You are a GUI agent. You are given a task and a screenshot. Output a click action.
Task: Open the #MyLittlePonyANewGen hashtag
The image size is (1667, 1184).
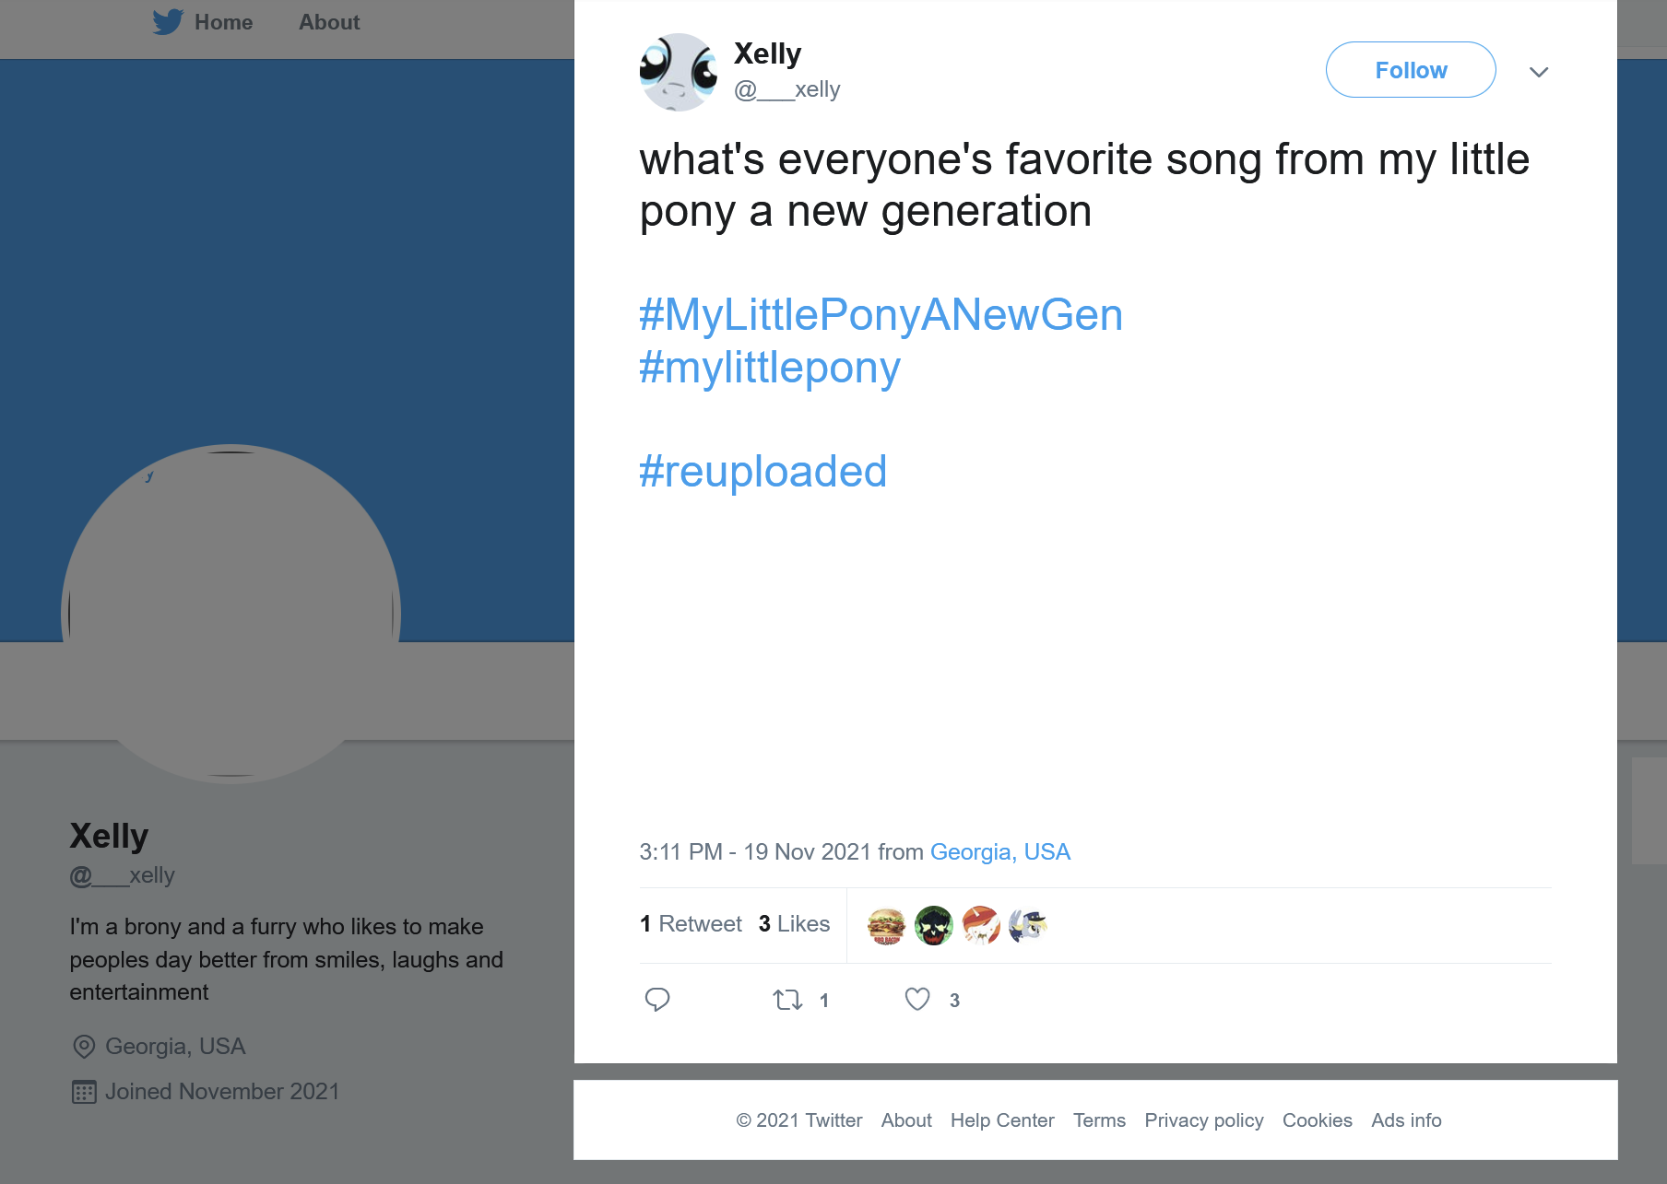(x=881, y=315)
